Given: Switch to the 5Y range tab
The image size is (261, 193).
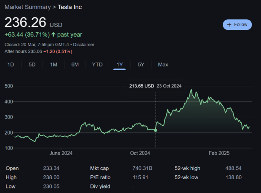Looking at the screenshot, I should tap(141, 64).
